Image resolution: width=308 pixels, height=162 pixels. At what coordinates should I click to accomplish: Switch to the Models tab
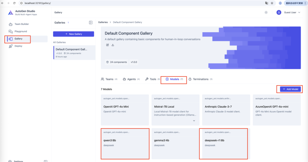click(x=174, y=79)
